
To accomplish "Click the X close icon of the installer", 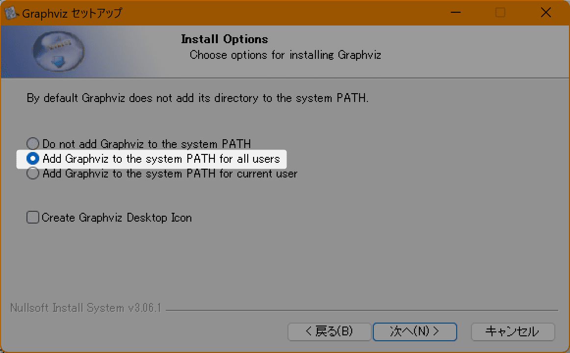I will (546, 13).
